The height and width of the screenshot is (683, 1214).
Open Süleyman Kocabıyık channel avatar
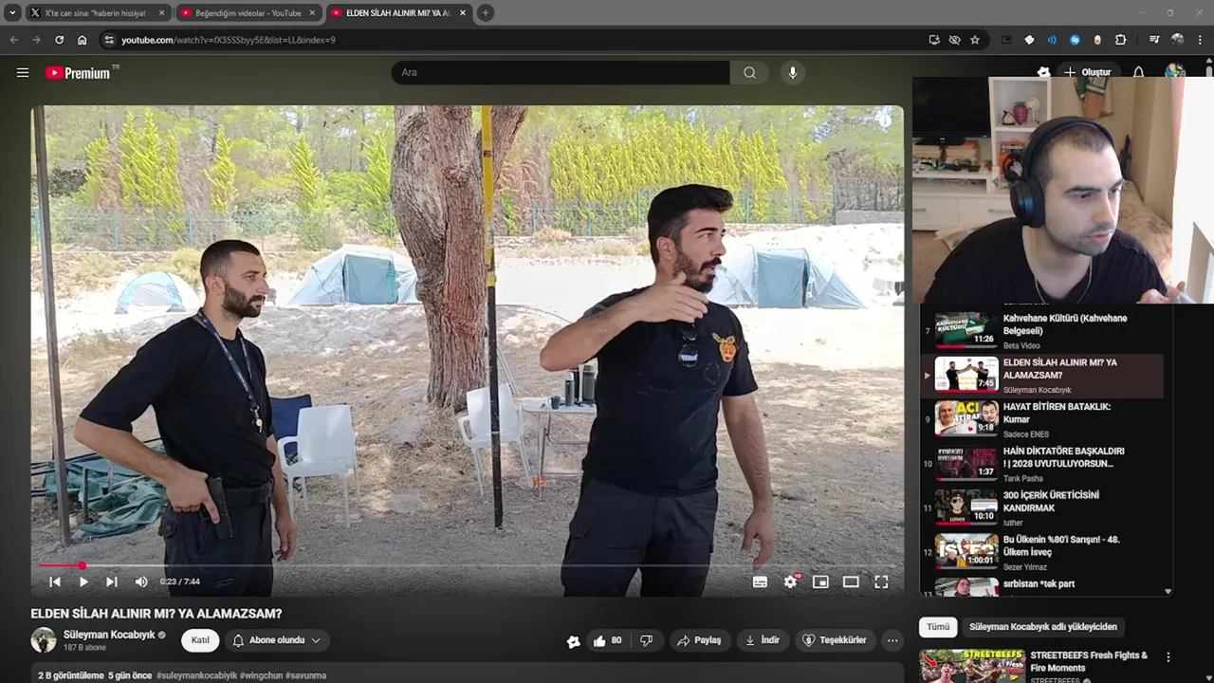click(x=44, y=640)
